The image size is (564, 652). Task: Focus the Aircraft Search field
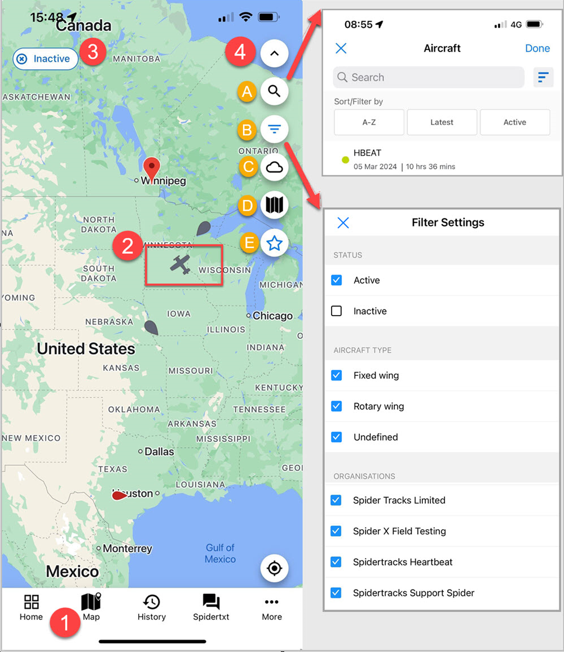[428, 77]
